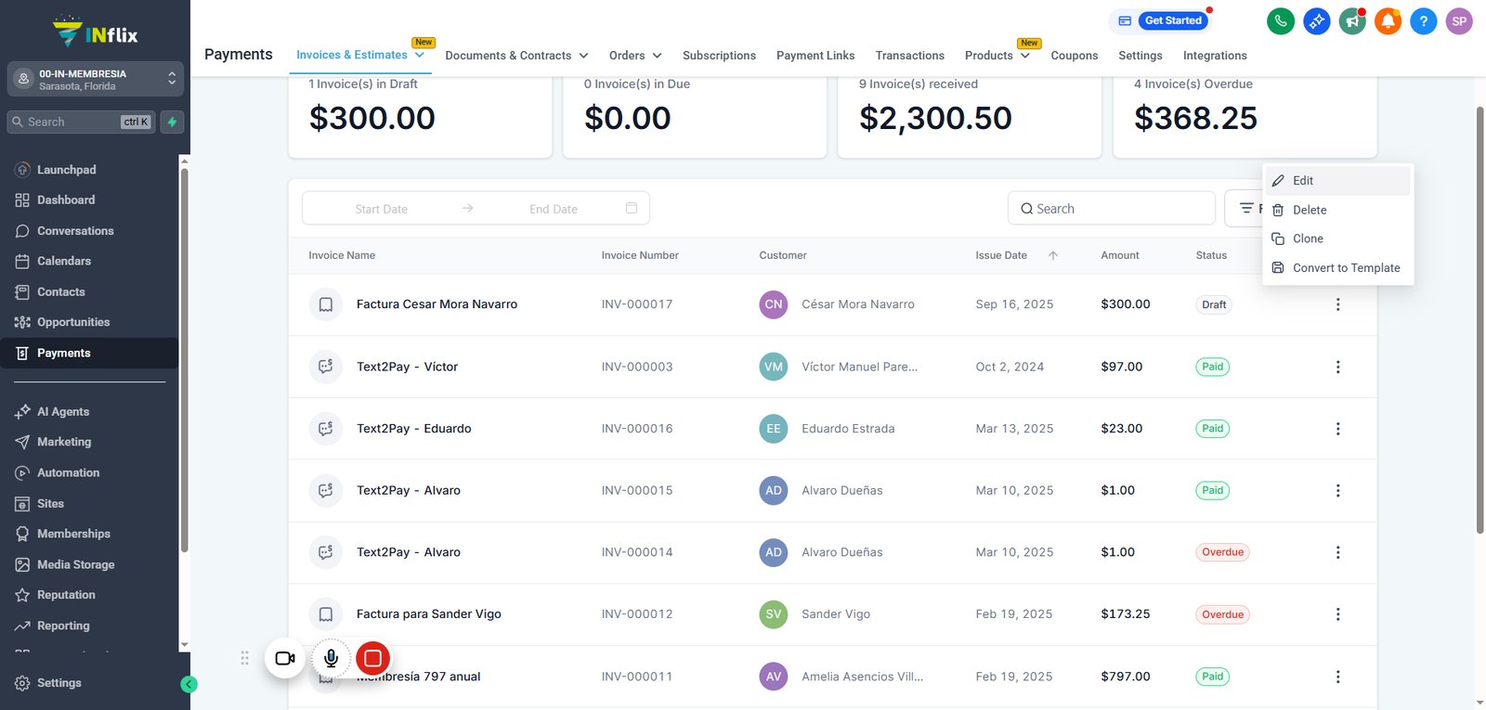This screenshot has width=1486, height=710.
Task: Click the blue sparkle AI assistant icon
Action: [x=1316, y=20]
